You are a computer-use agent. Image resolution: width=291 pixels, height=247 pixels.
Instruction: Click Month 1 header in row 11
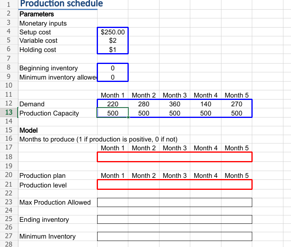(113, 95)
